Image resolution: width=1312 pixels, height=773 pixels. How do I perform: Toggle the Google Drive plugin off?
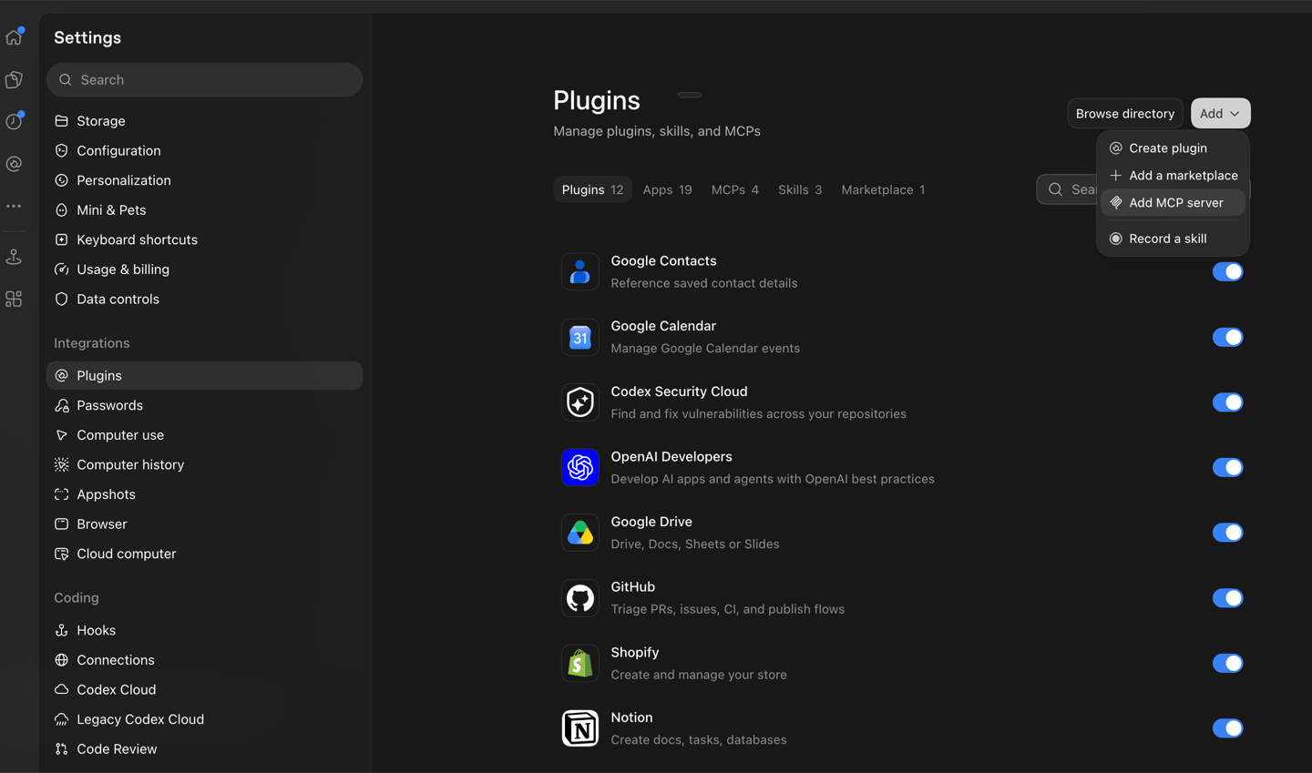pyautogui.click(x=1227, y=533)
